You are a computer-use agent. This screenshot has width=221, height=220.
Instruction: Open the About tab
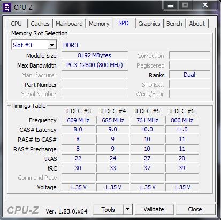[x=197, y=24]
